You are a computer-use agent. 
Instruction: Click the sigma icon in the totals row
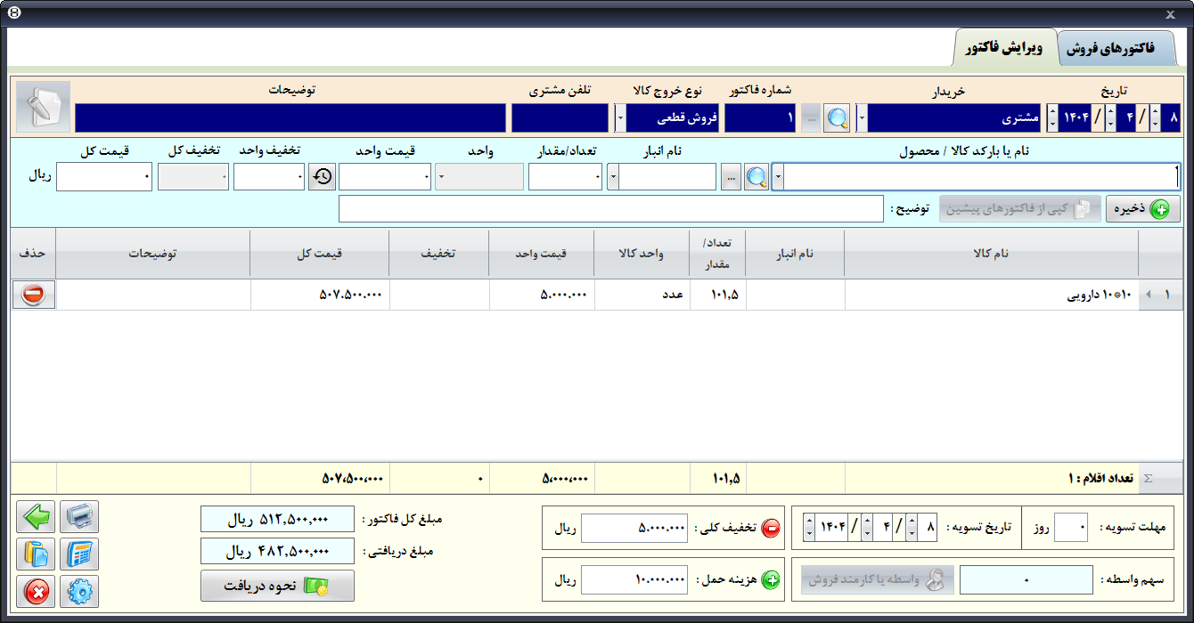(x=1148, y=478)
